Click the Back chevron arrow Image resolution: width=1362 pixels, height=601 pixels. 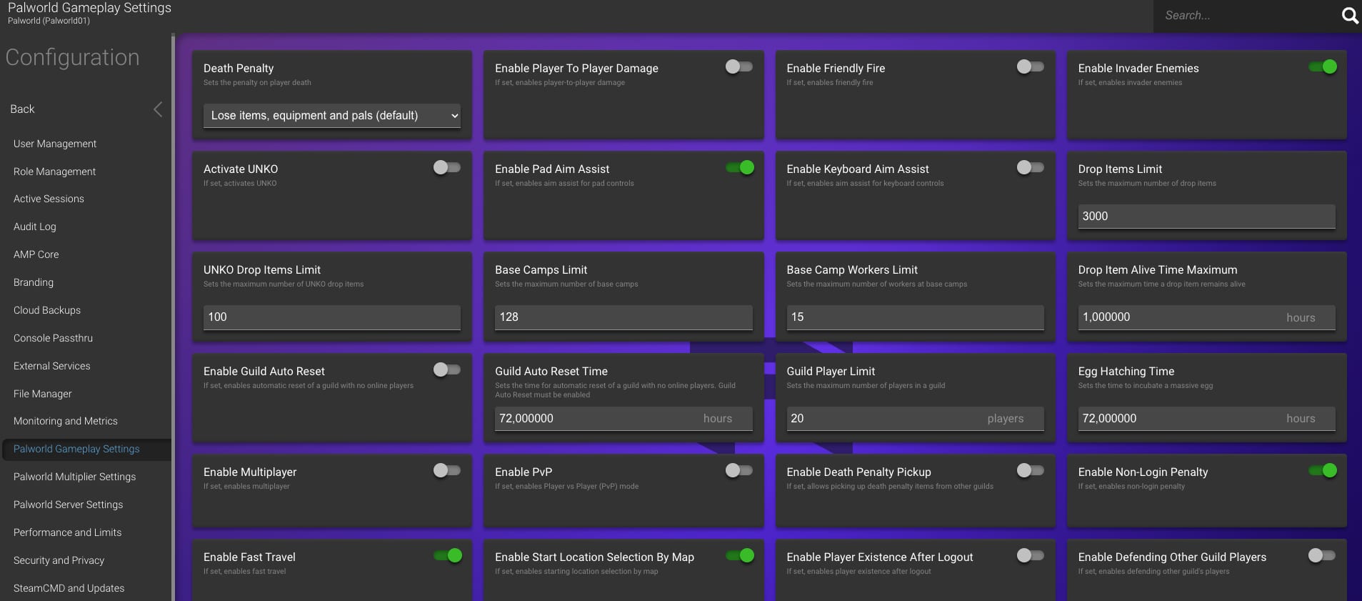click(158, 109)
